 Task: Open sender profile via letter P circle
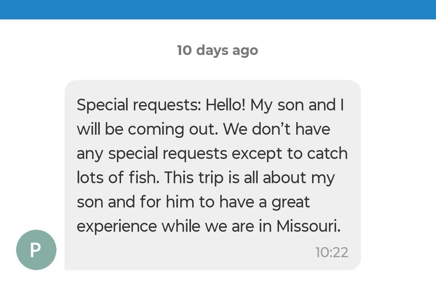[x=36, y=250]
